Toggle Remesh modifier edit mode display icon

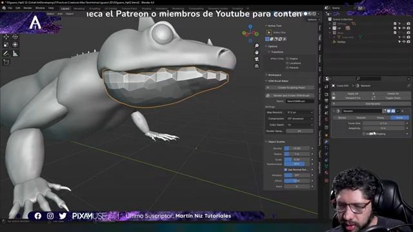[385, 111]
